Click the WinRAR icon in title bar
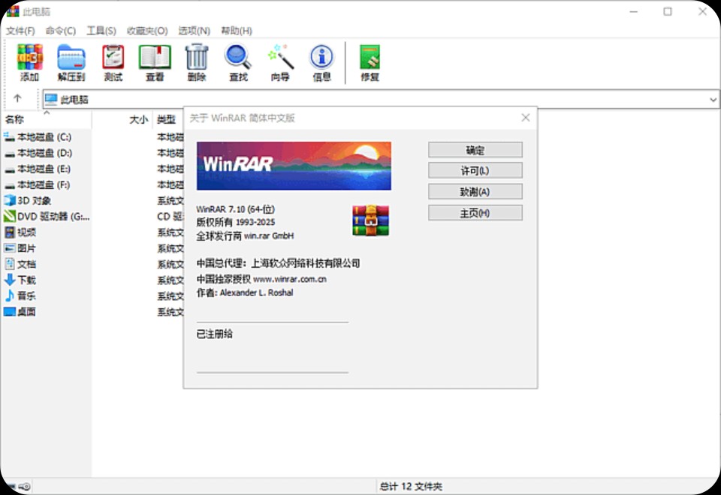The image size is (721, 495). 13,10
